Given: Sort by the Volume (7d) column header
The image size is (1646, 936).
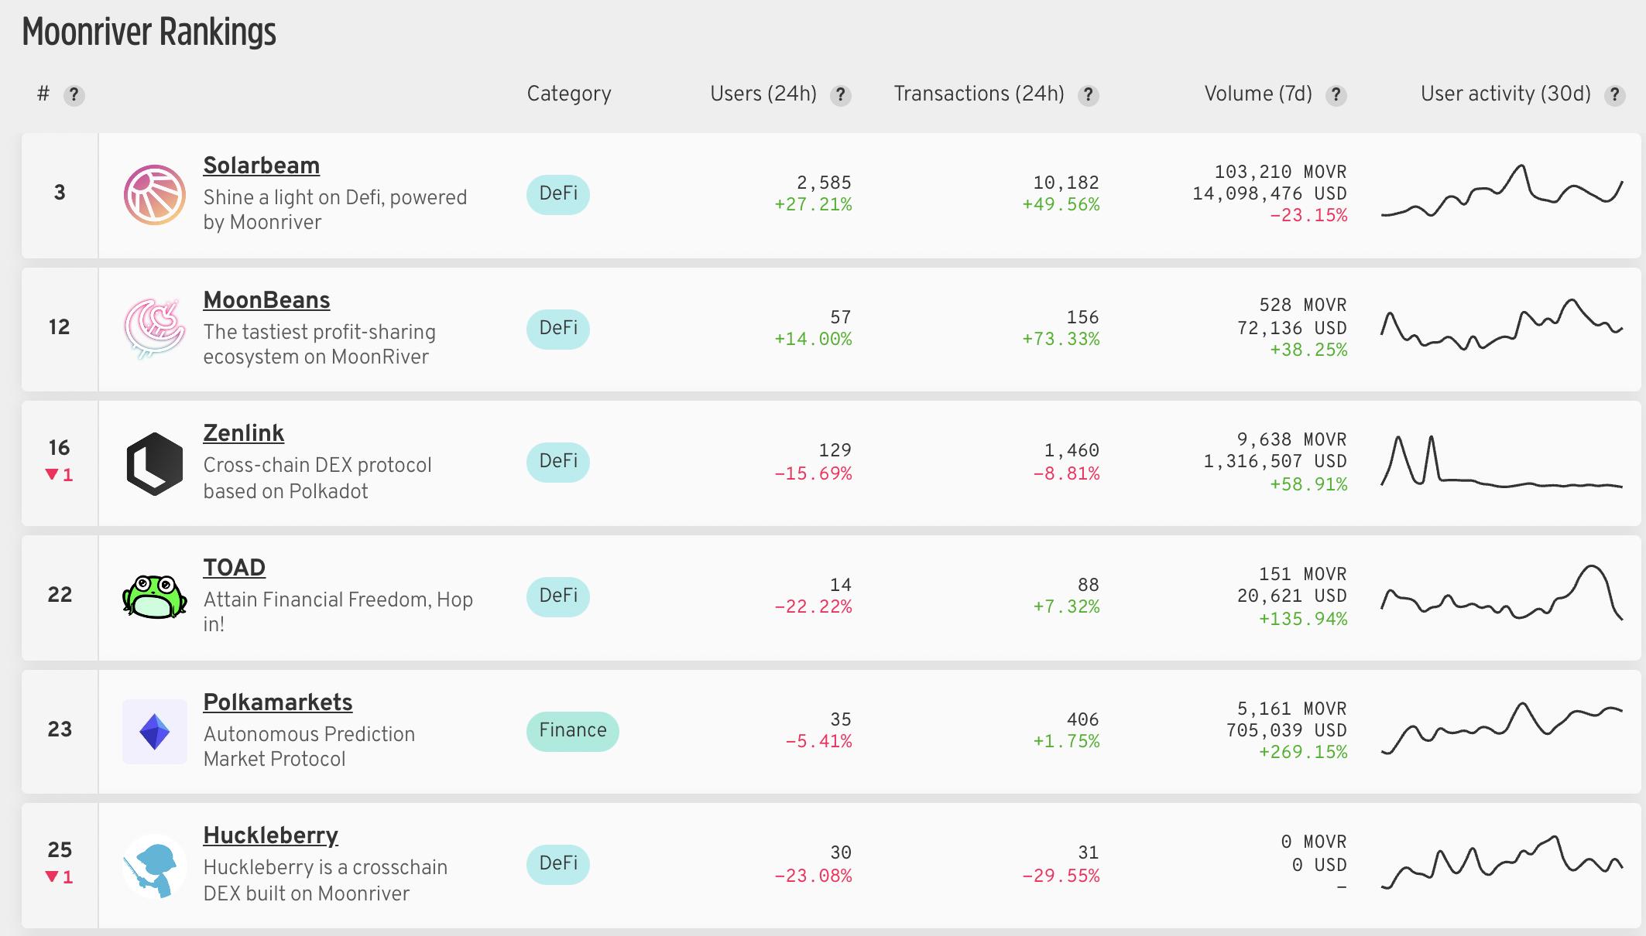Looking at the screenshot, I should 1258,94.
